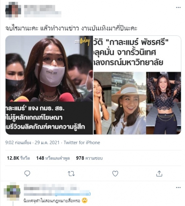
Task: Open the left masked woman interview image
Action: tap(49, 85)
